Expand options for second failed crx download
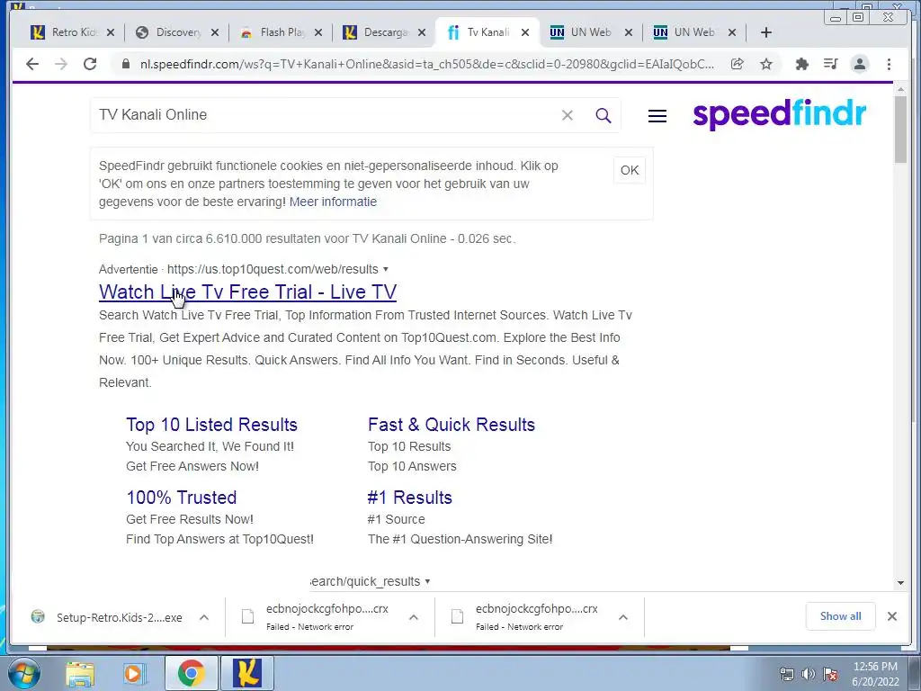921x691 pixels. pyautogui.click(x=623, y=617)
